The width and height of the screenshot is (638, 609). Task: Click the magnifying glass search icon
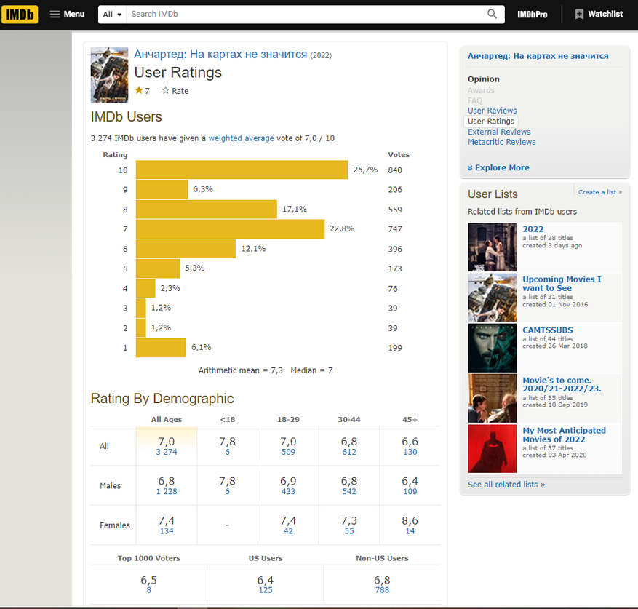[492, 15]
